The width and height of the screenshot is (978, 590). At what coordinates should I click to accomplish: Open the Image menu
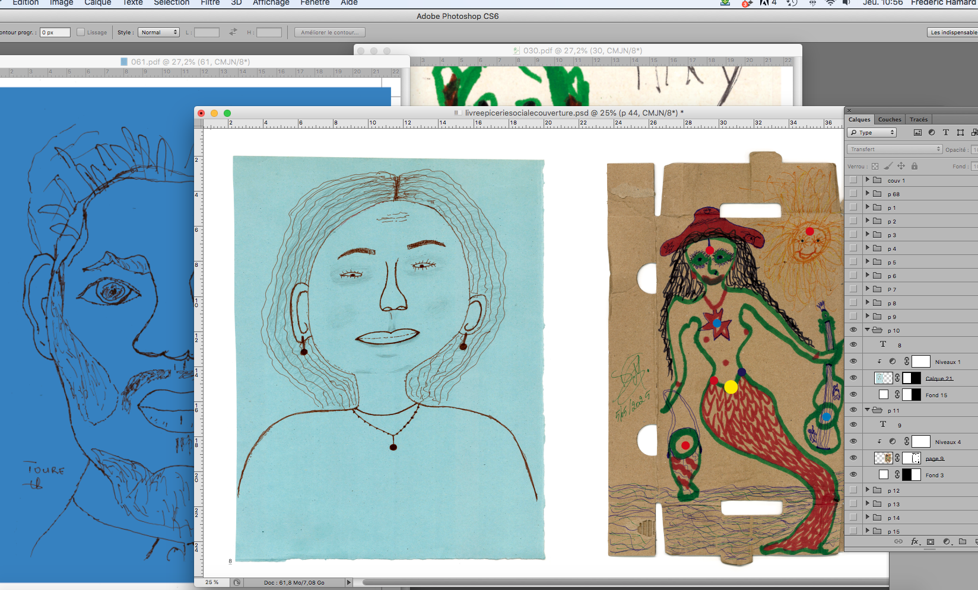62,3
